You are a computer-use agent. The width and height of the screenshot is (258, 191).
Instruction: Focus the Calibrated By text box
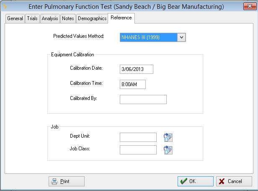pyautogui.click(x=143, y=99)
